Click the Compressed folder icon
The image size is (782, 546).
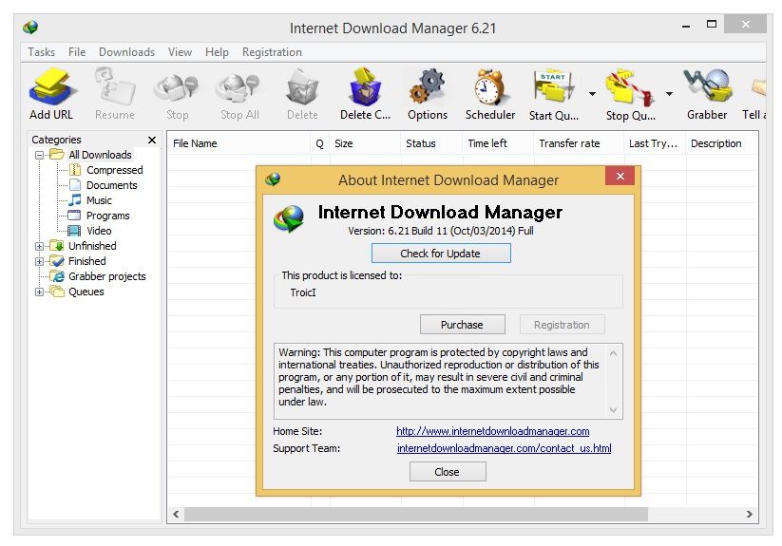pyautogui.click(x=75, y=170)
